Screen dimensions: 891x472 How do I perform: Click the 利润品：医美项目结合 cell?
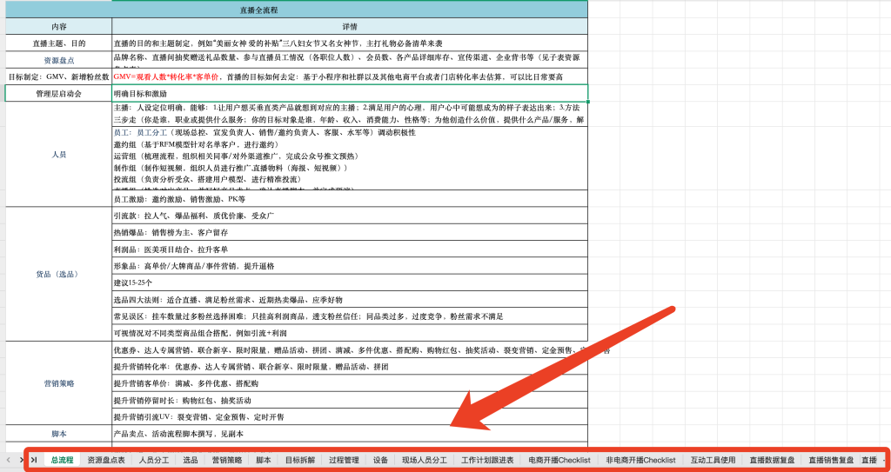click(x=350, y=249)
